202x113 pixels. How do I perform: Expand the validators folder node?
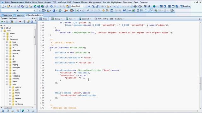[x=7, y=76]
